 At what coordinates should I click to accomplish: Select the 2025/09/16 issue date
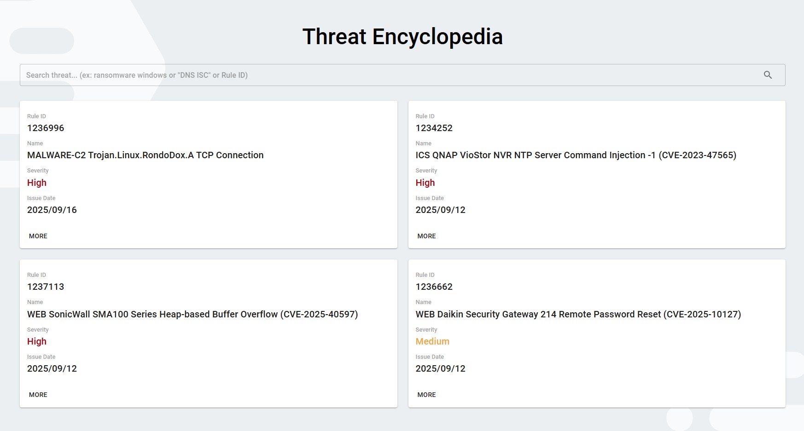pyautogui.click(x=52, y=210)
